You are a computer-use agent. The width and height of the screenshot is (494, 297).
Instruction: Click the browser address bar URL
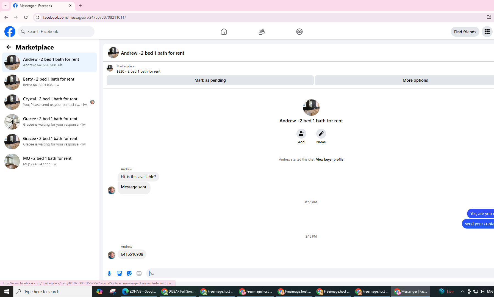coord(85,17)
